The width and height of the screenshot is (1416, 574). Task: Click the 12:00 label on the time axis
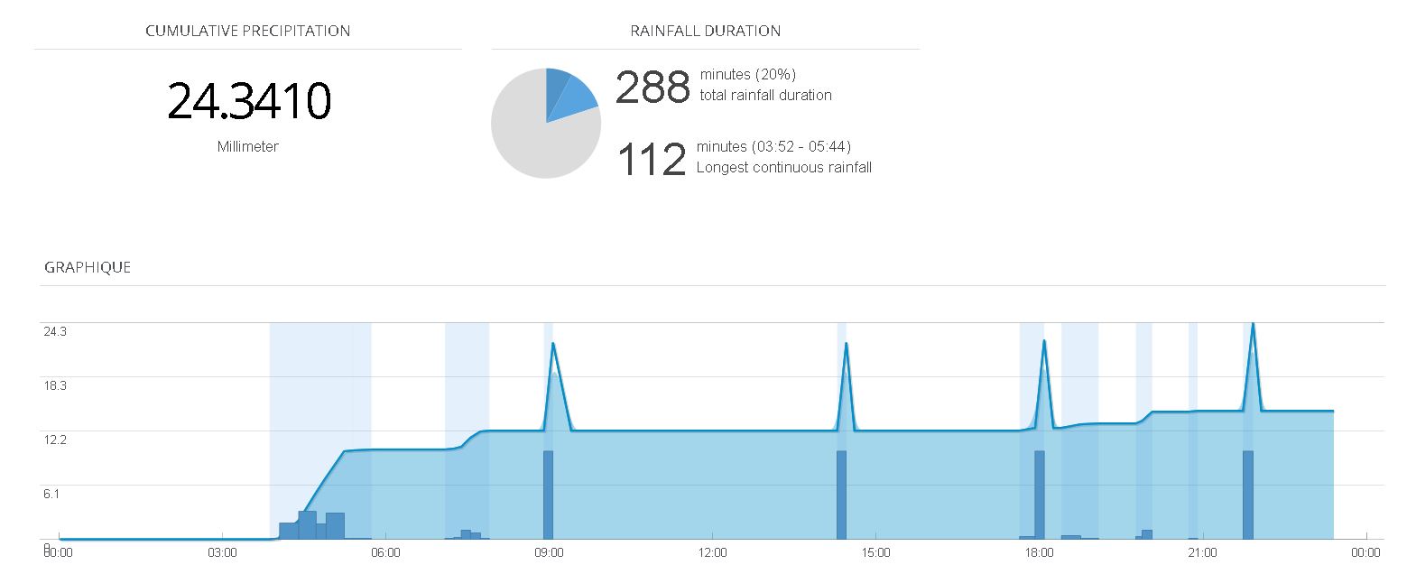tap(712, 552)
